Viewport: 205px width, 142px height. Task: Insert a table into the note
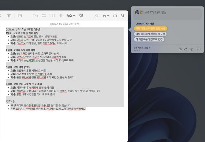[x=53, y=16]
